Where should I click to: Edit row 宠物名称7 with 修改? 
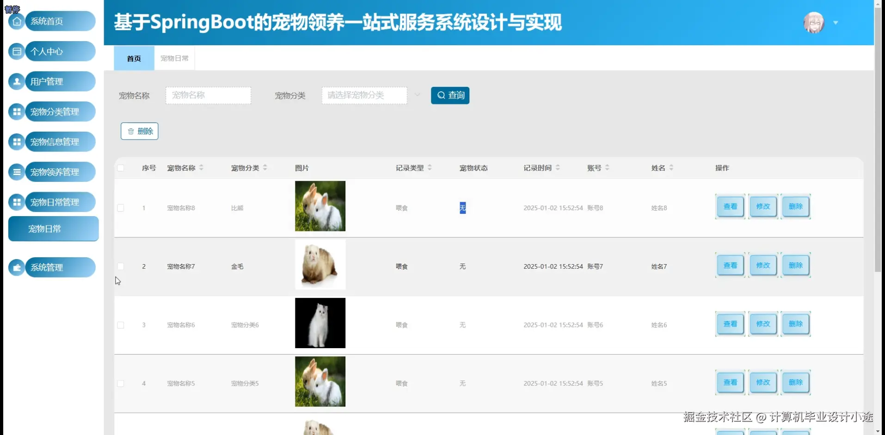click(x=763, y=265)
